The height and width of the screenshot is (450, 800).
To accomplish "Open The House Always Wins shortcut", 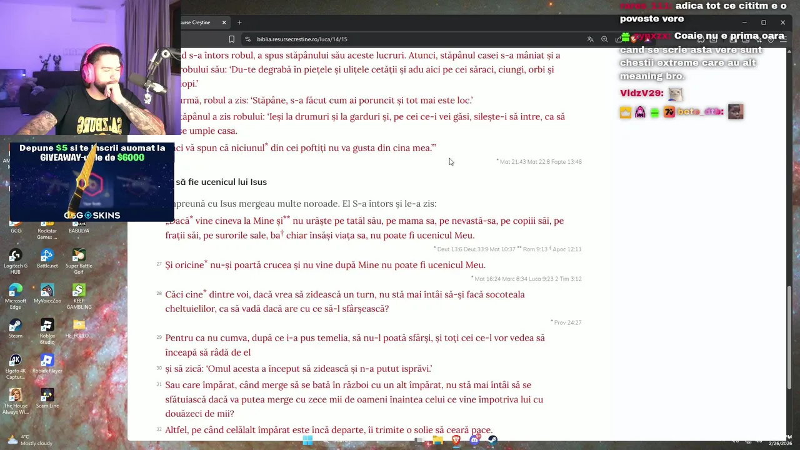I will (x=16, y=402).
